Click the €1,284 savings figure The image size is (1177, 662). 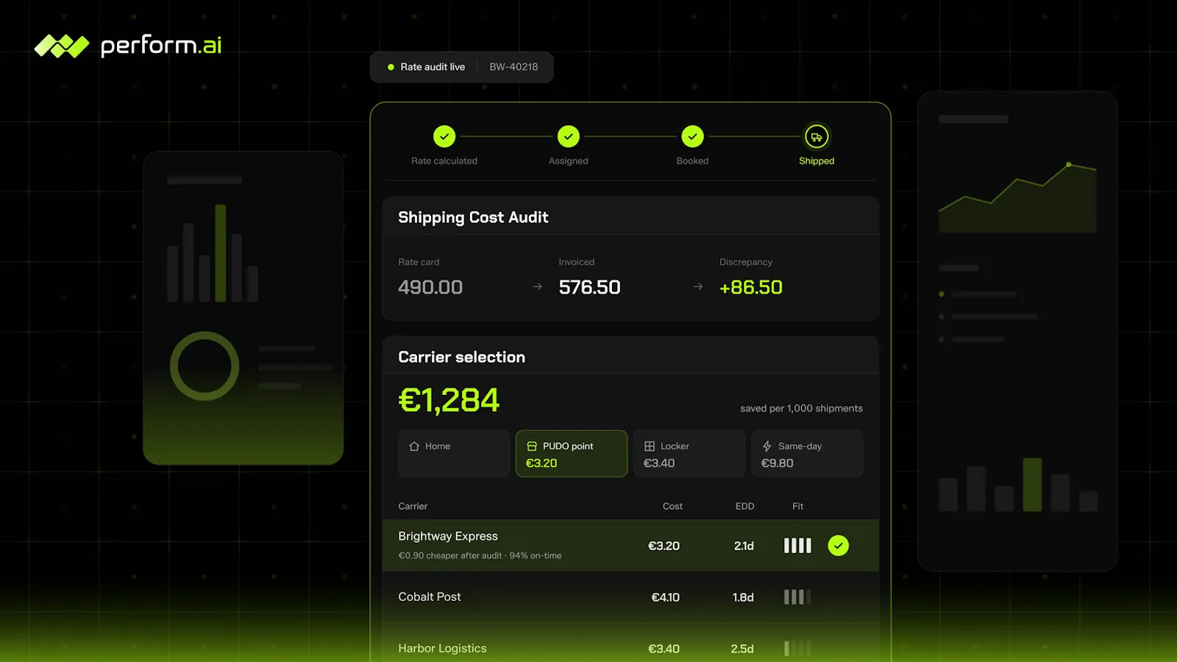click(x=449, y=401)
